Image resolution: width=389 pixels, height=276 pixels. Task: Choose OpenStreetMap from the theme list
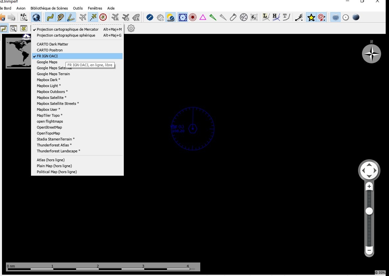pos(49,127)
